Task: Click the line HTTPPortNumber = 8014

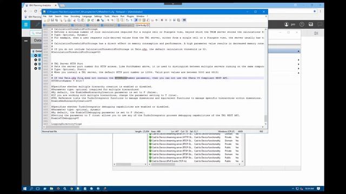Action: click(x=66, y=81)
